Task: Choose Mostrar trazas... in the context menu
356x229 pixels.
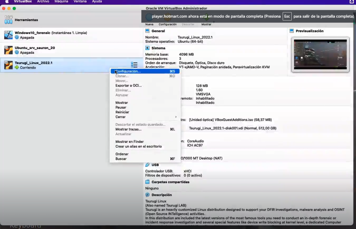Action: point(145,129)
